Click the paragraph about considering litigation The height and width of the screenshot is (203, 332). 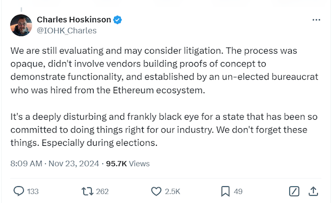[x=164, y=70]
